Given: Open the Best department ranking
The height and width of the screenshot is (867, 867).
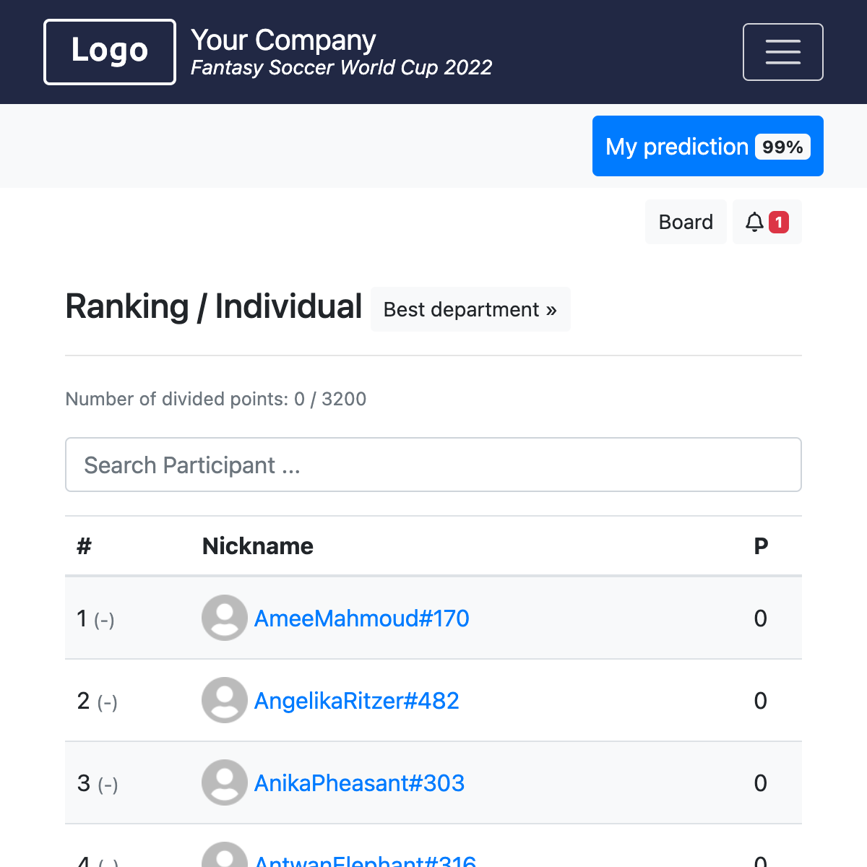Looking at the screenshot, I should tap(470, 309).
